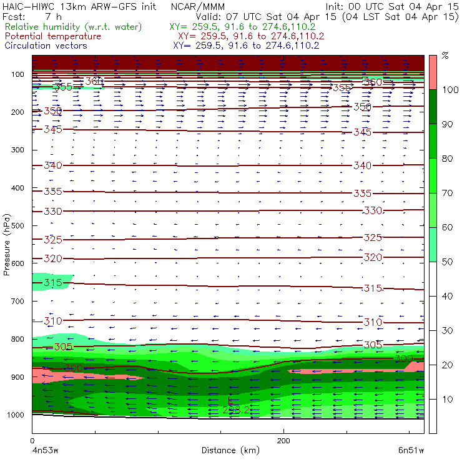Click the '700' pressure axis tick label

coord(17,301)
